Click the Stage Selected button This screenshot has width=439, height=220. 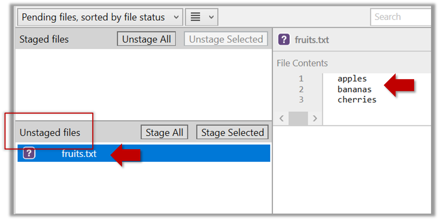point(232,133)
